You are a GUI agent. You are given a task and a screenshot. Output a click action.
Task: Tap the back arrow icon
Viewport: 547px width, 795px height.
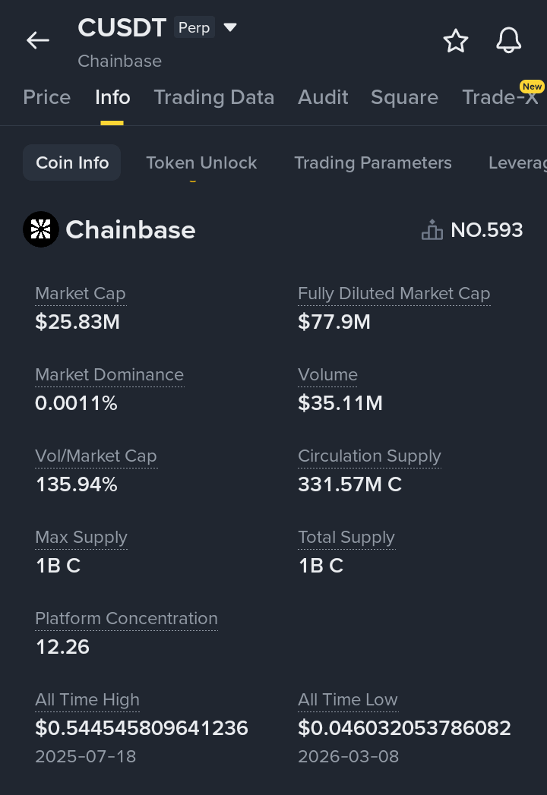coord(37,40)
